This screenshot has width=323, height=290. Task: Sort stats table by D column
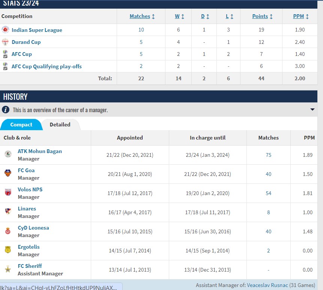click(x=205, y=16)
